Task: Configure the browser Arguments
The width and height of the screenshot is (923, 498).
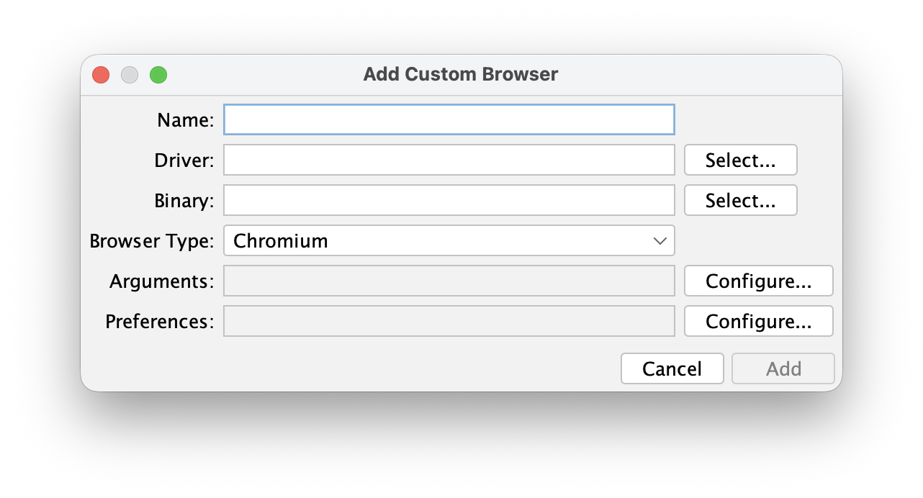Action: coord(758,281)
